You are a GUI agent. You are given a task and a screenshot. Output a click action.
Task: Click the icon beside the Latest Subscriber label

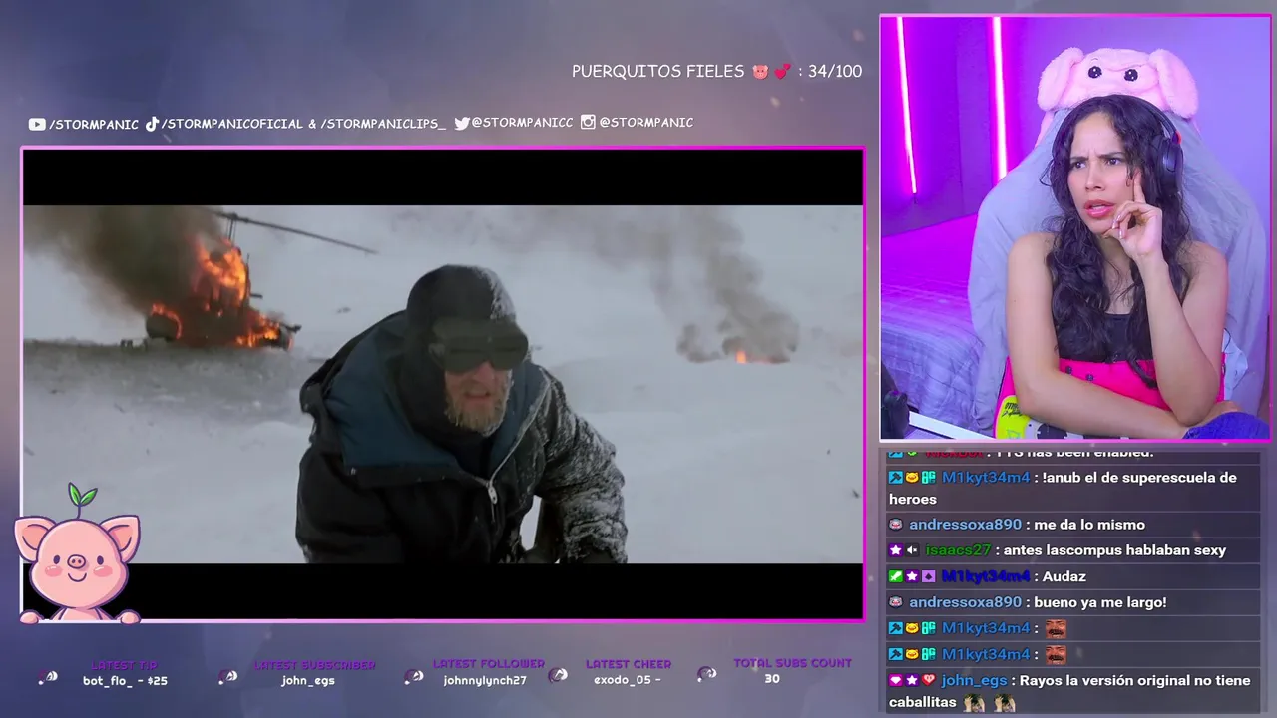click(227, 676)
